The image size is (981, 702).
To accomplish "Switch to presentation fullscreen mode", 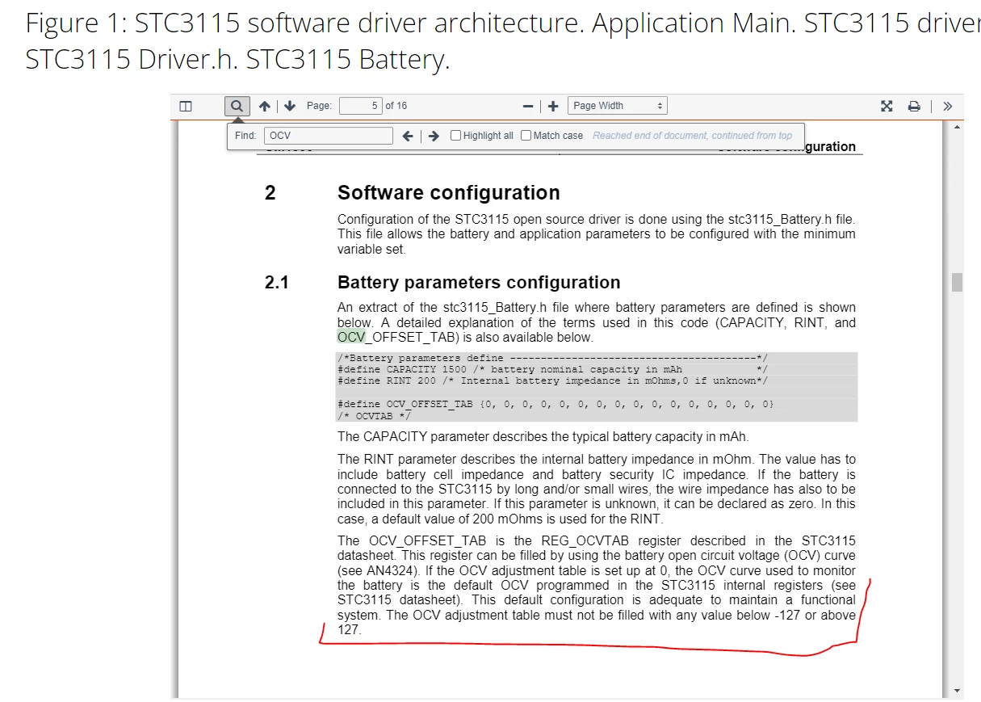I will point(887,106).
